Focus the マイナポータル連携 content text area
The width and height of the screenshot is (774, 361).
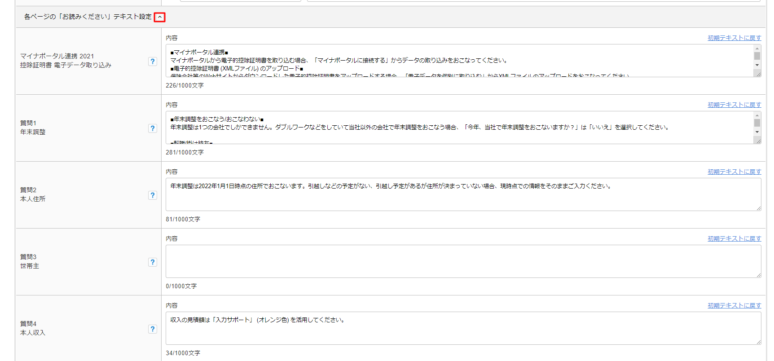point(458,61)
